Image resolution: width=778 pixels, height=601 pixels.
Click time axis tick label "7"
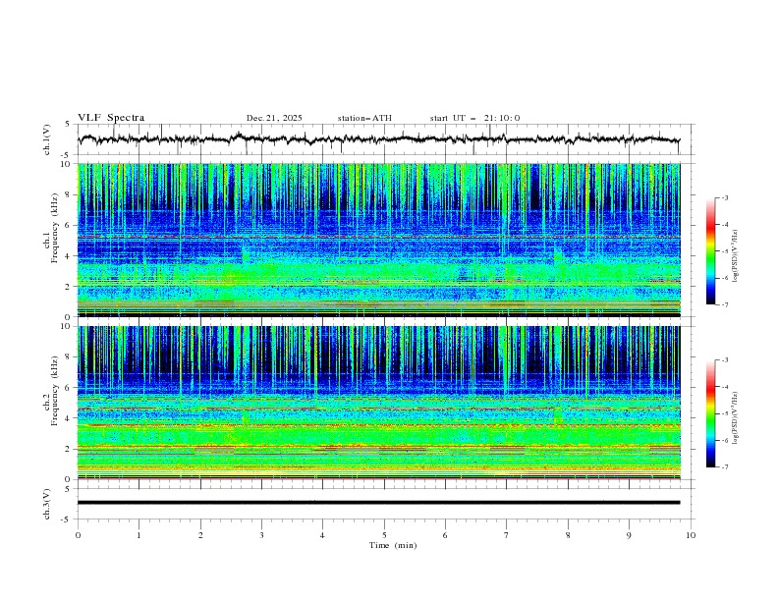point(507,535)
